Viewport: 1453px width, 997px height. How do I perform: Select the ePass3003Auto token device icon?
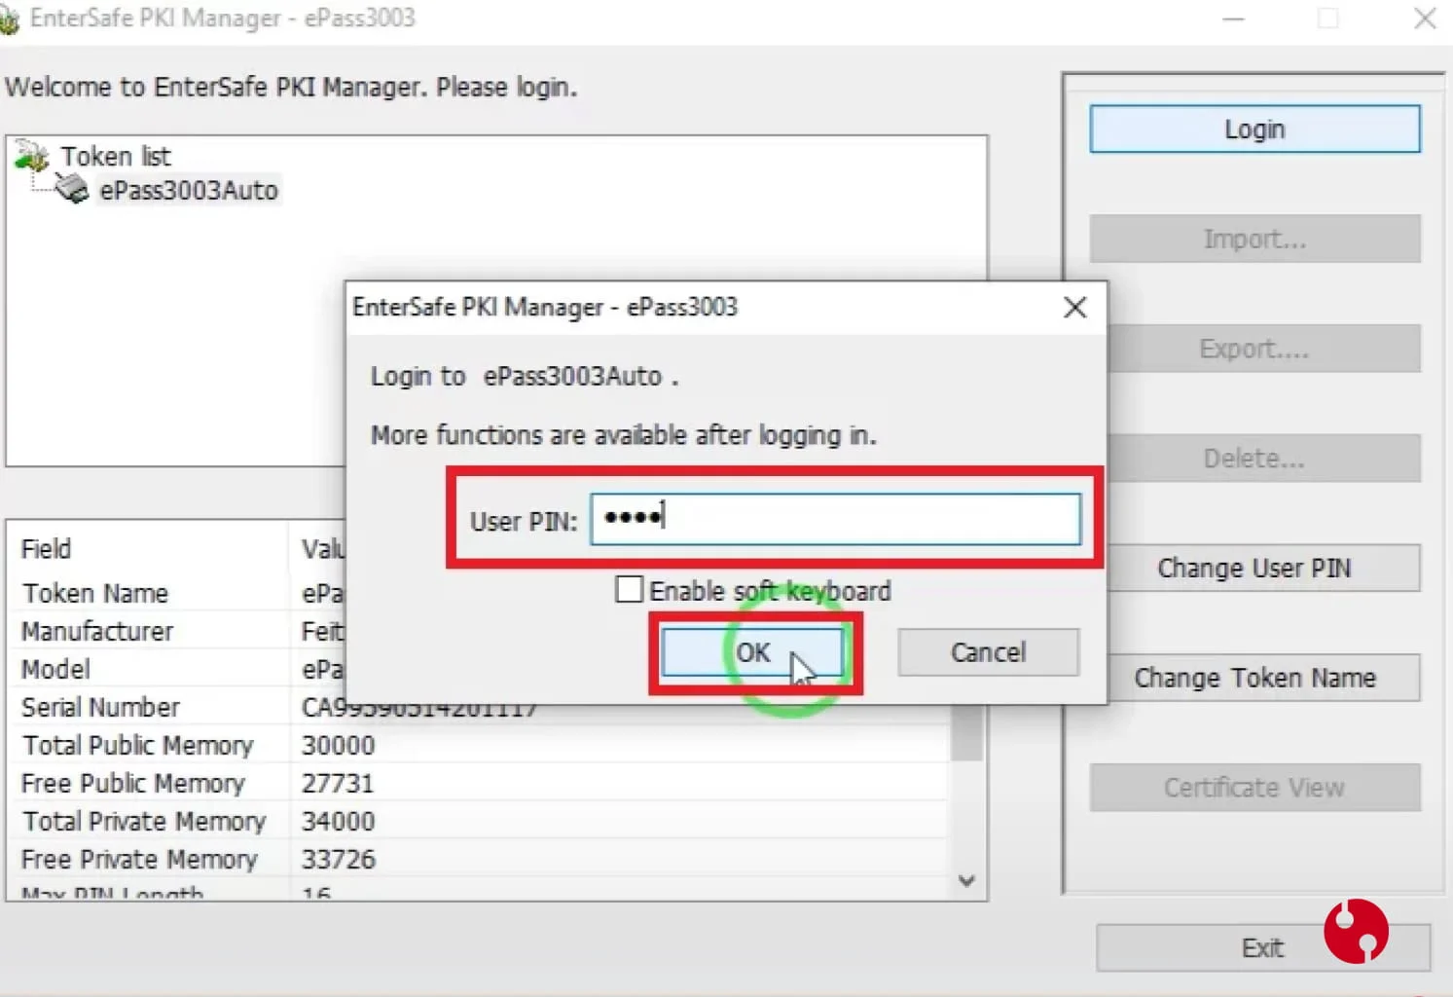click(x=72, y=188)
